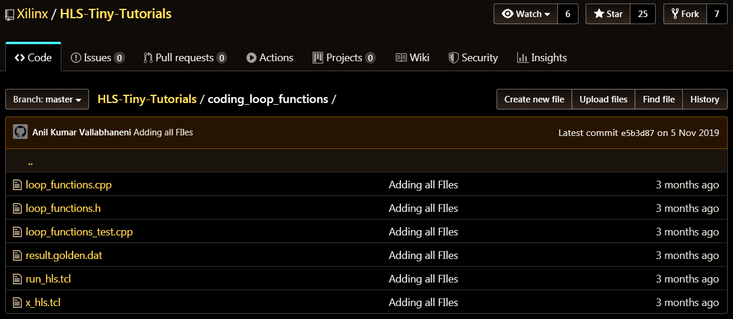Open commit e5b3d87 link
This screenshot has height=319, width=733.
click(x=637, y=133)
